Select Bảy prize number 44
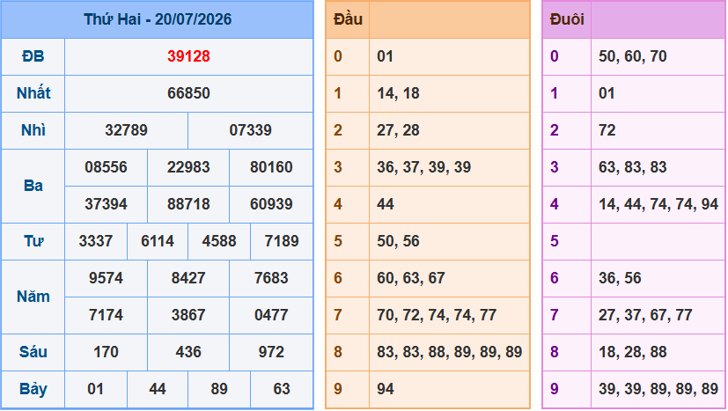The image size is (728, 411). coord(158,389)
